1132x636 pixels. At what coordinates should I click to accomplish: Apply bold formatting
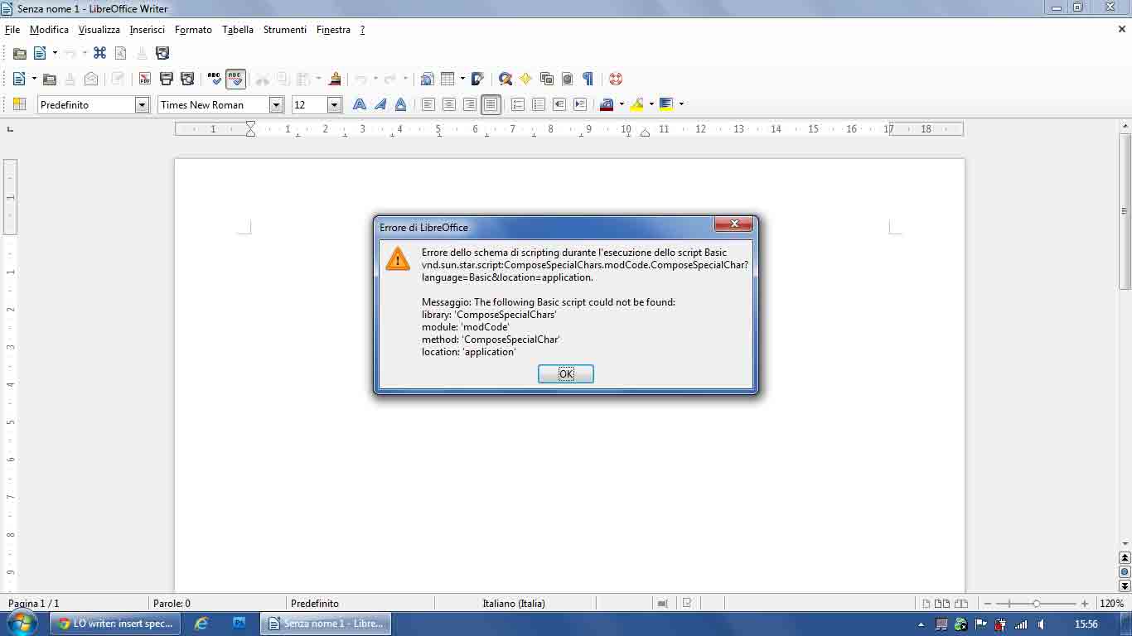click(x=359, y=104)
